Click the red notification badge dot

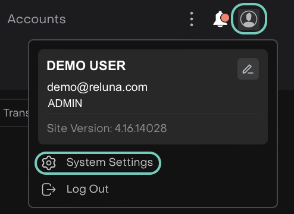click(225, 18)
